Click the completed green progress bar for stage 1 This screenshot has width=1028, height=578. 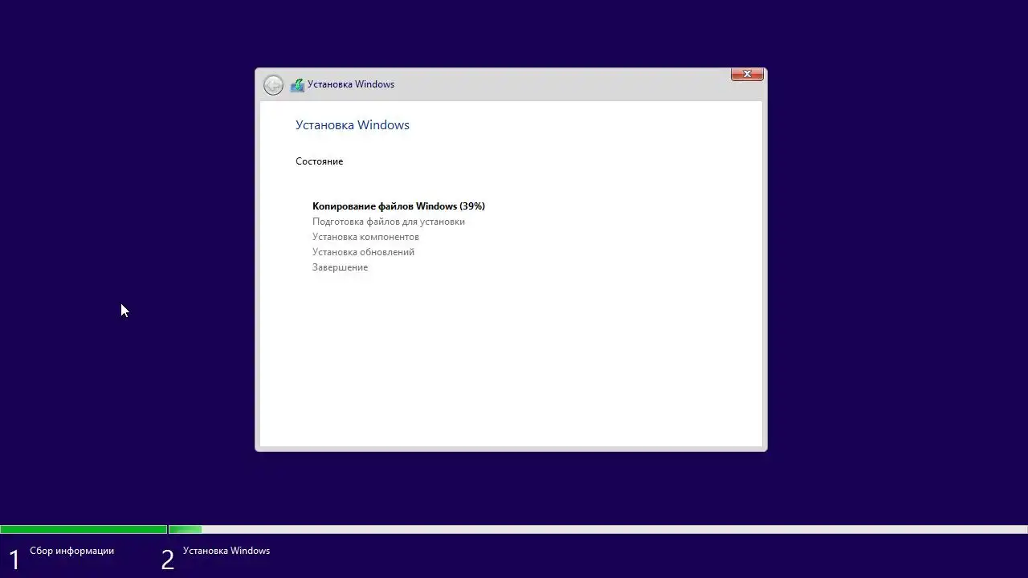[x=84, y=529]
